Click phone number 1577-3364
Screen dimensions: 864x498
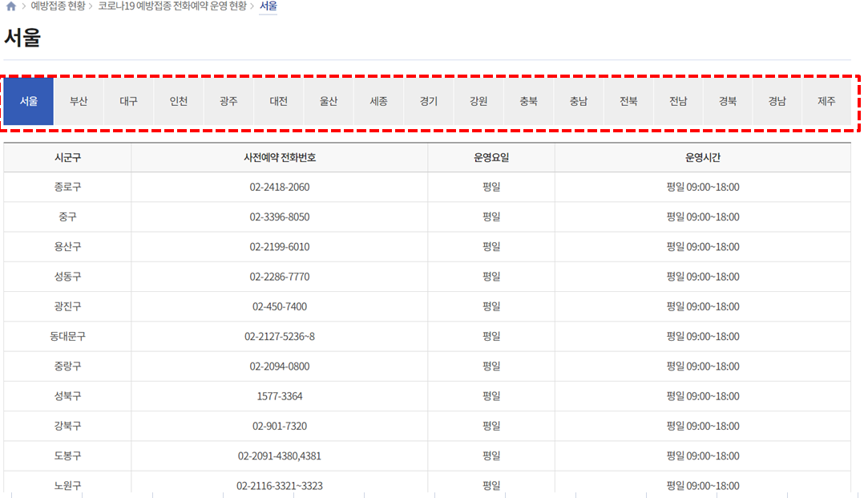coord(280,396)
